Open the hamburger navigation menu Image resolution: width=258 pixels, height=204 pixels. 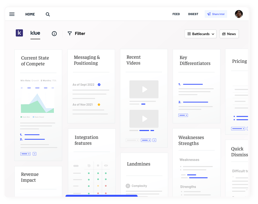(12, 14)
